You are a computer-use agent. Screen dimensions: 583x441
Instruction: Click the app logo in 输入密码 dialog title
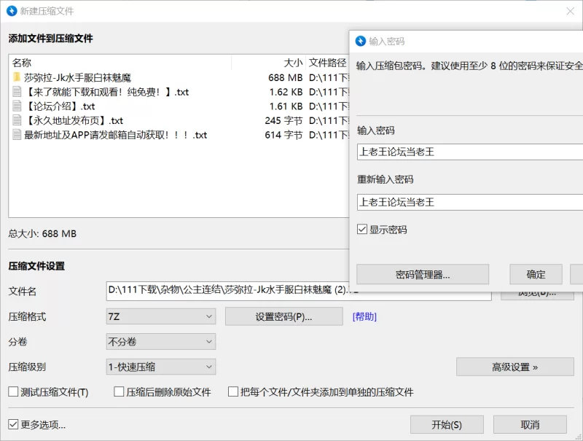pyautogui.click(x=360, y=42)
